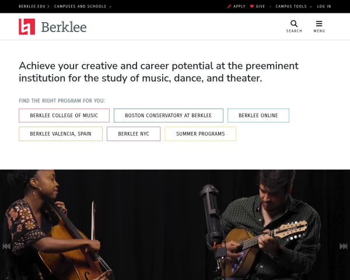Open the hamburger Menu icon
Screen dimensions: 350x280
click(319, 24)
